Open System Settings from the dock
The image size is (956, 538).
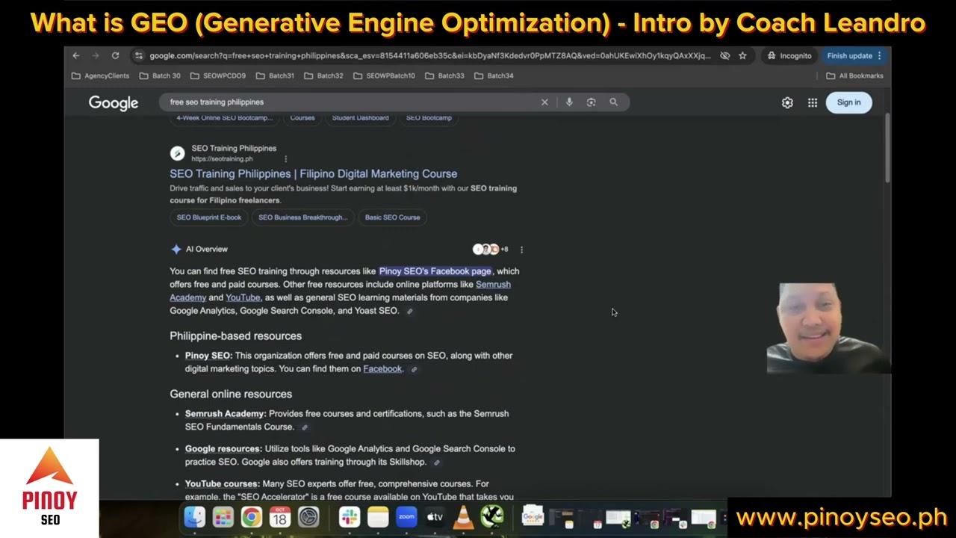[x=308, y=517]
